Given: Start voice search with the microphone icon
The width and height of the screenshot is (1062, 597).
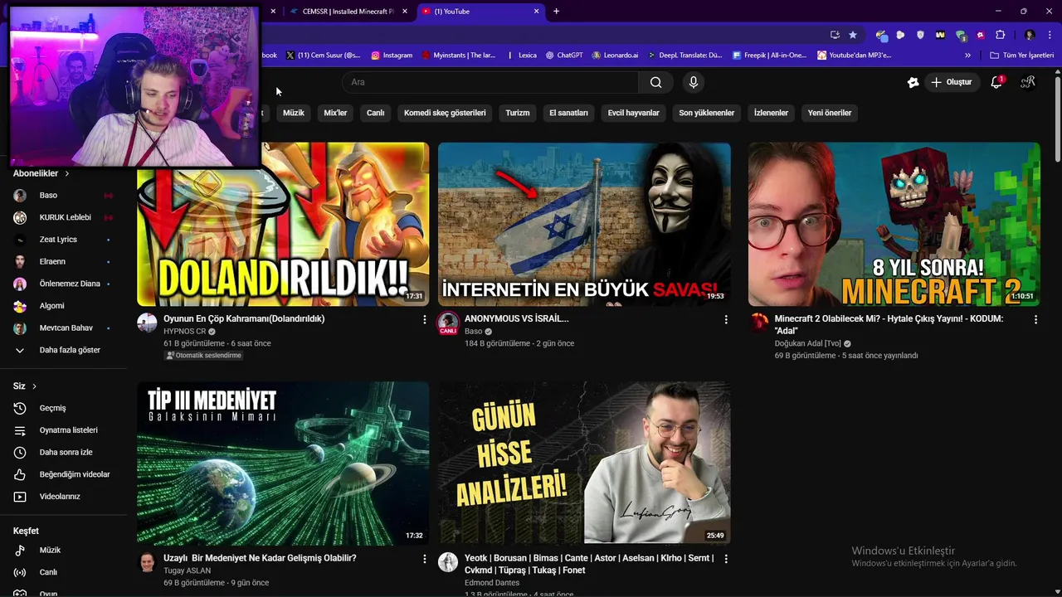Looking at the screenshot, I should tap(694, 82).
